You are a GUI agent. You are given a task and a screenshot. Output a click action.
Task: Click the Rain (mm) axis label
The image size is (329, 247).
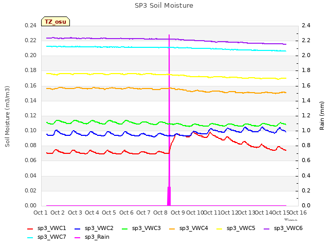322,116
